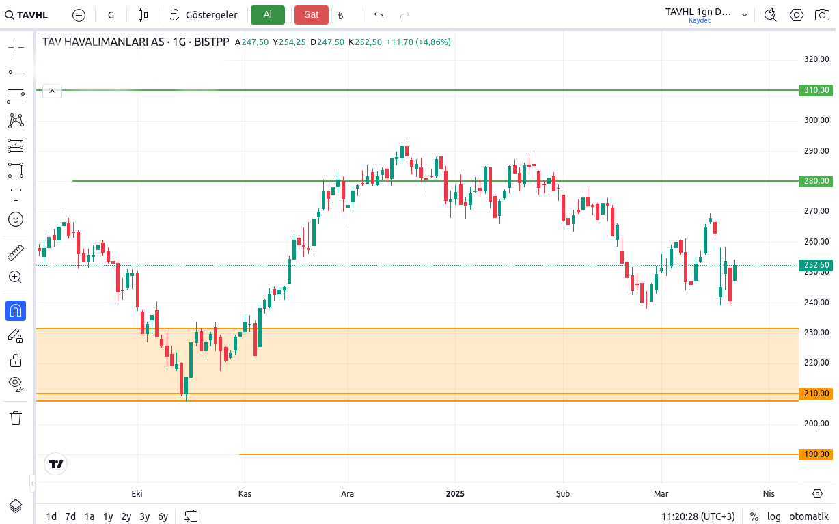Open time axis settings gear icon

click(x=817, y=493)
